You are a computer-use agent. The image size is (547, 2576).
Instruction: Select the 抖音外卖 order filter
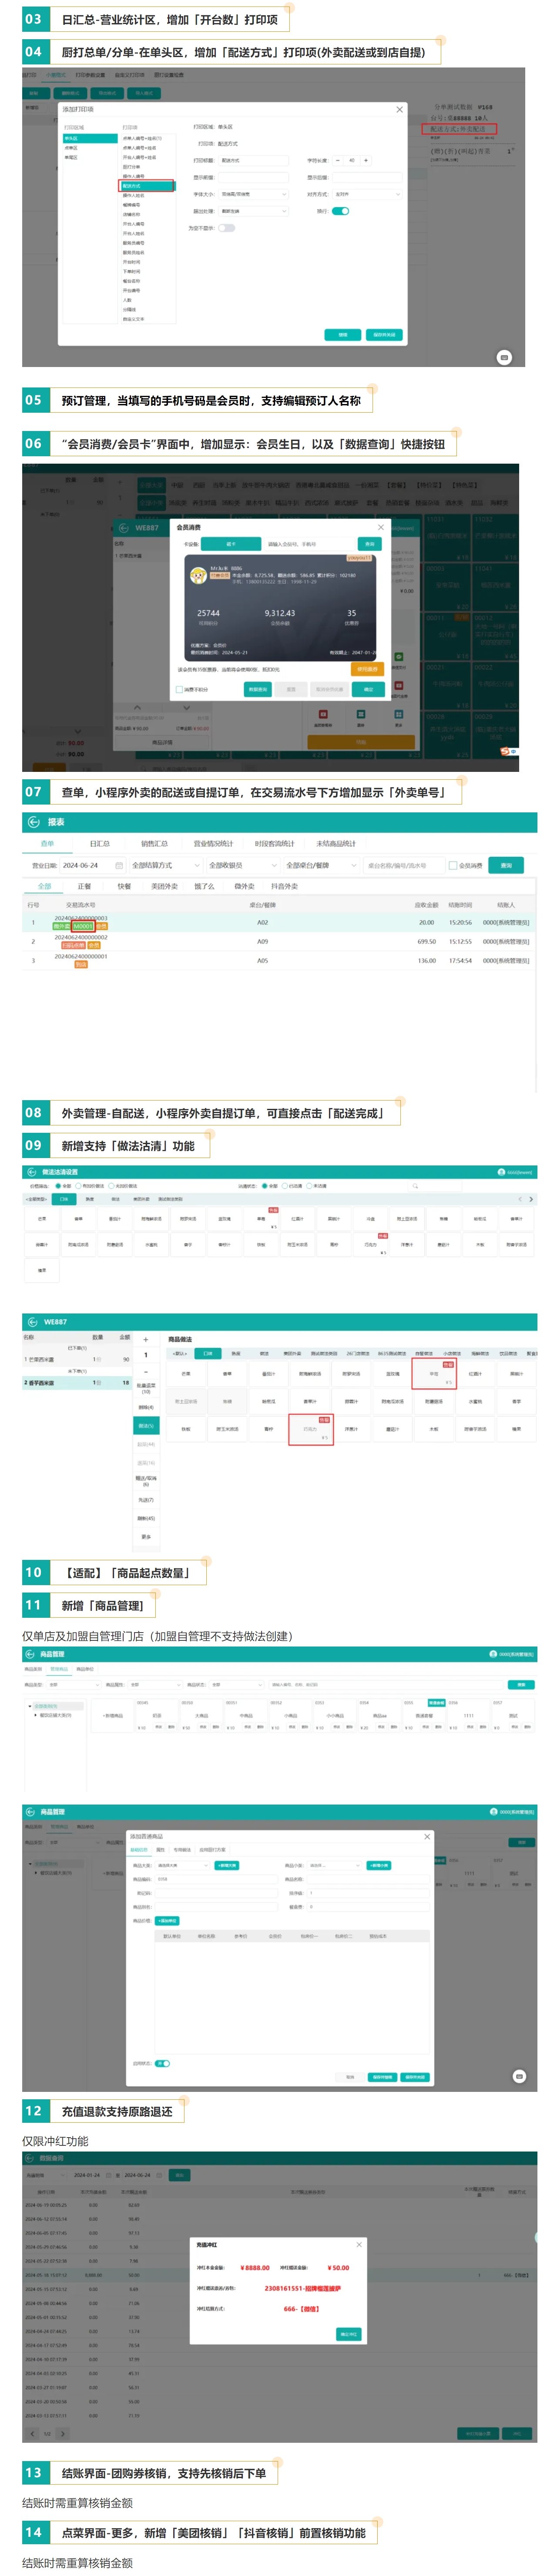[x=284, y=886]
